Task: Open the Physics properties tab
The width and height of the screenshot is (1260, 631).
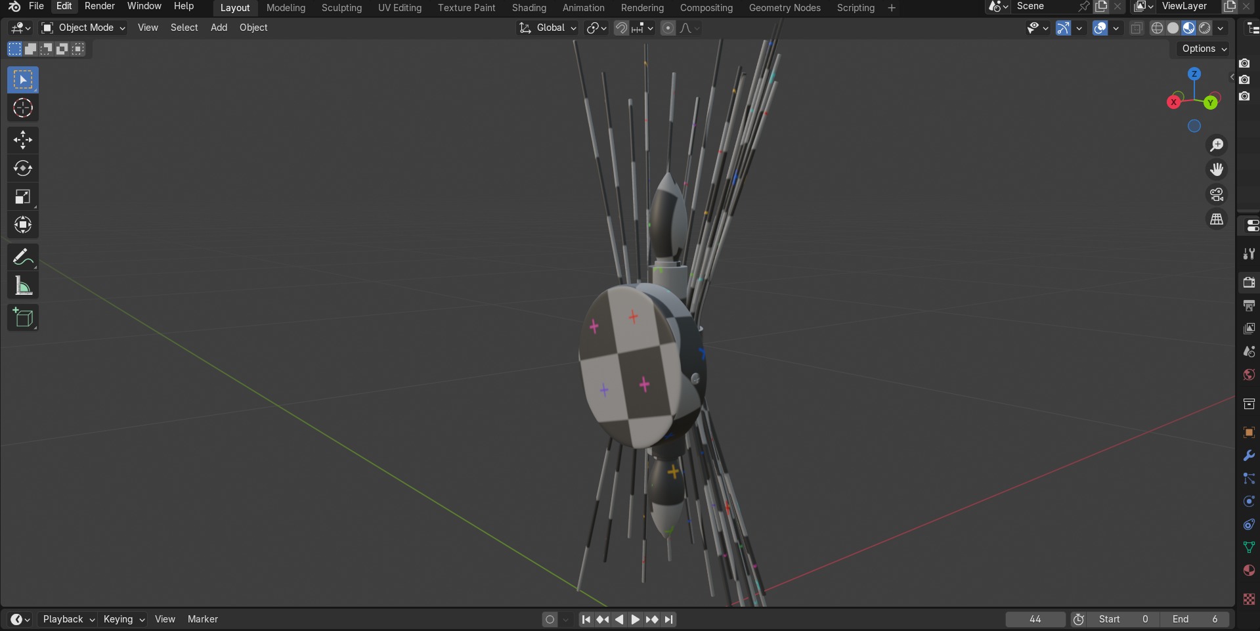Action: pos(1249,502)
